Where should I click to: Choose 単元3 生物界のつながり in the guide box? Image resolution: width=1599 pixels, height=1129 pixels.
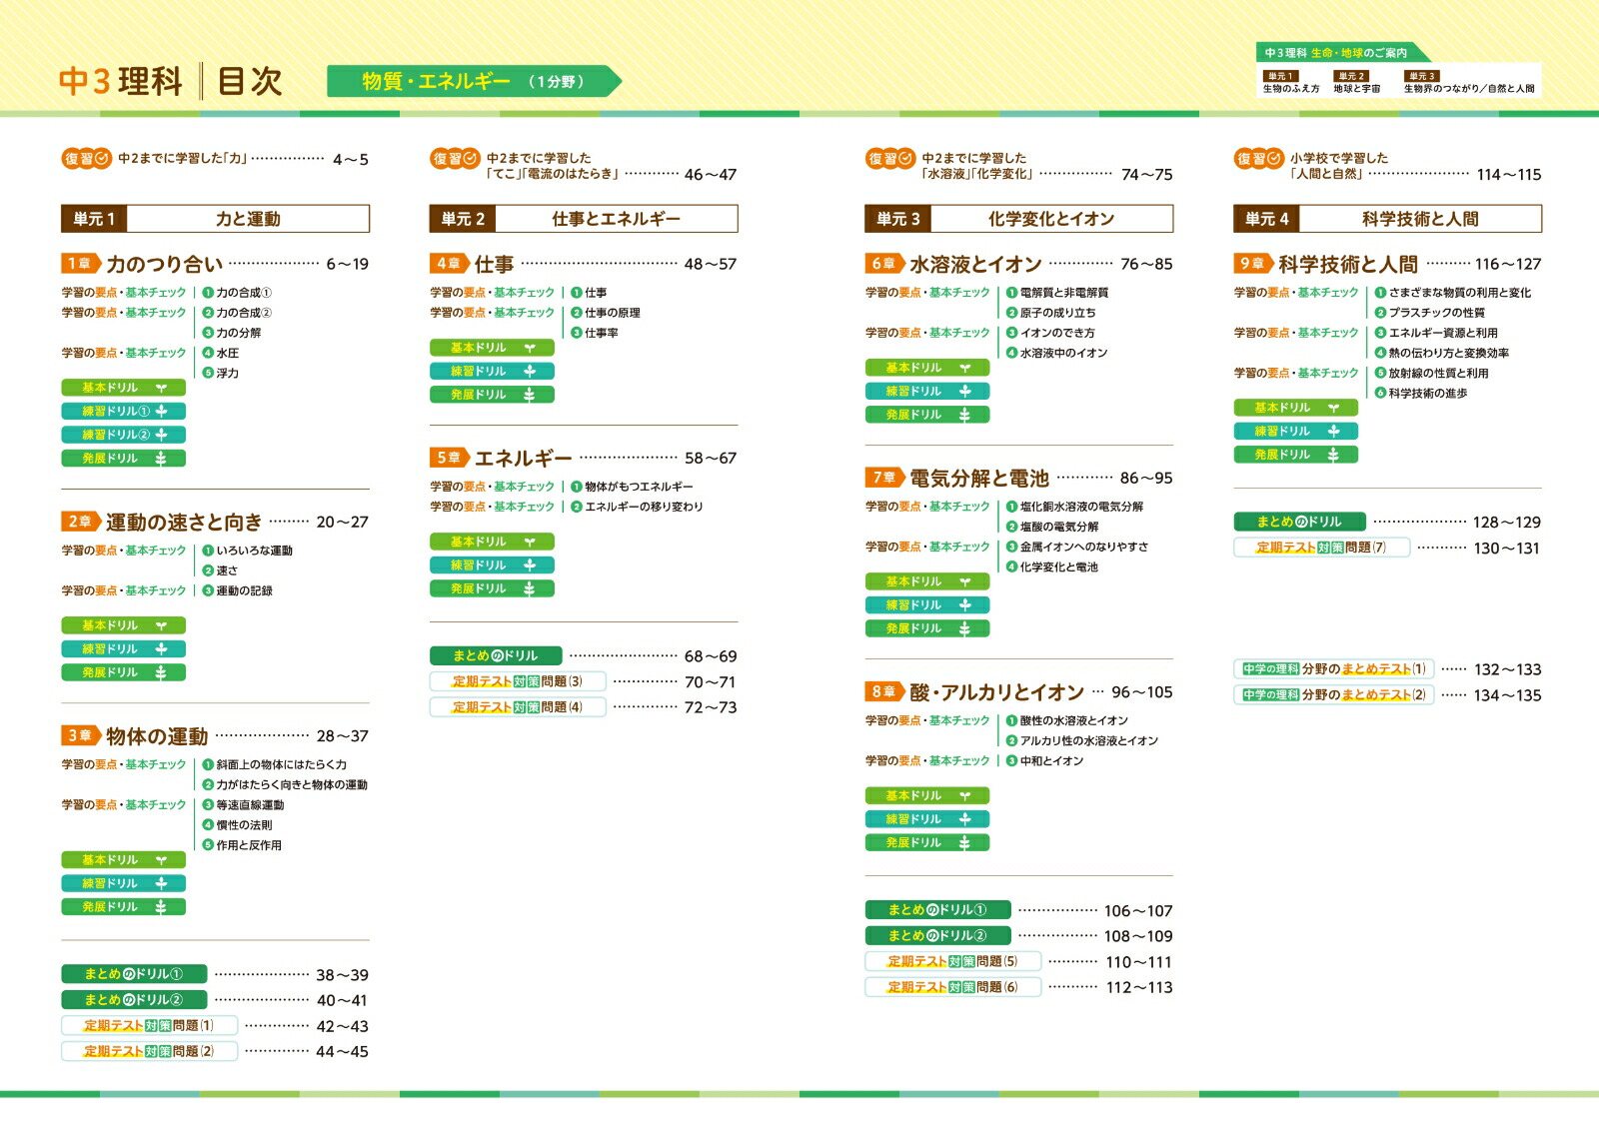(x=1469, y=82)
